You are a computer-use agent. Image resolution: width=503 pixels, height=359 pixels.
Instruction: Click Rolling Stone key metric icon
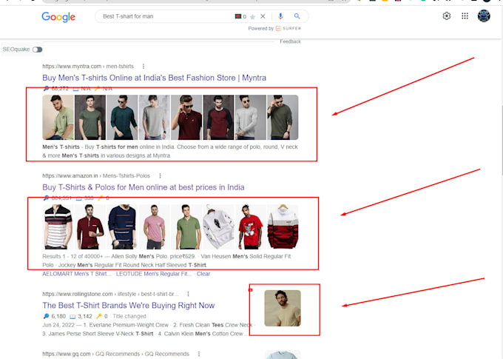(99, 316)
